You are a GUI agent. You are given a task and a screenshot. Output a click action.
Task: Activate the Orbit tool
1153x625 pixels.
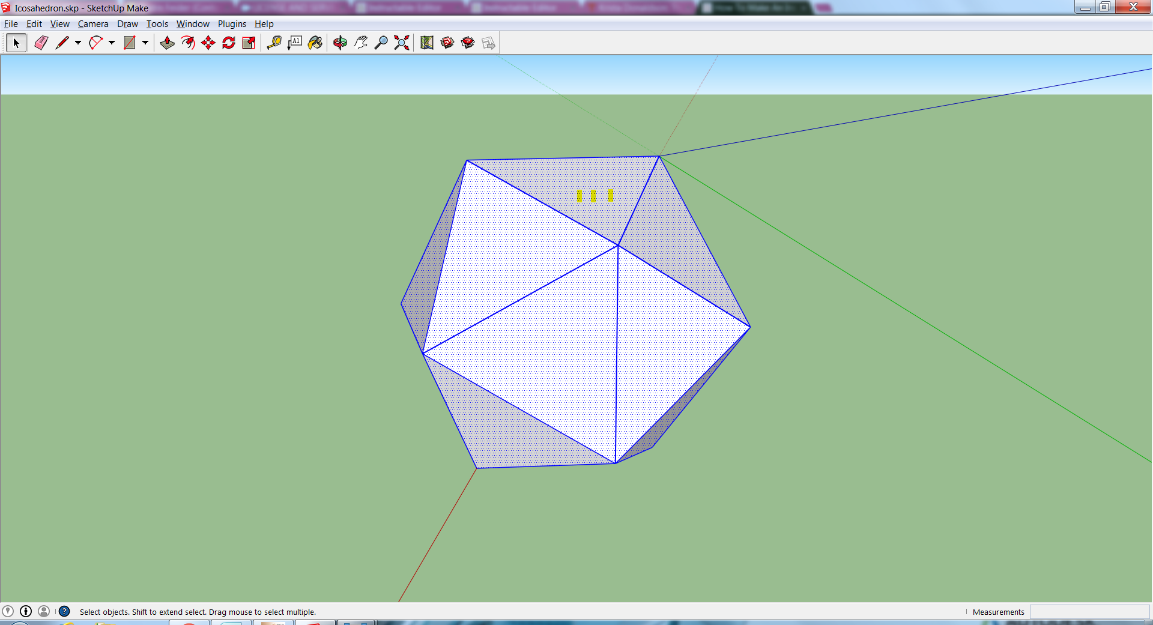click(x=340, y=43)
